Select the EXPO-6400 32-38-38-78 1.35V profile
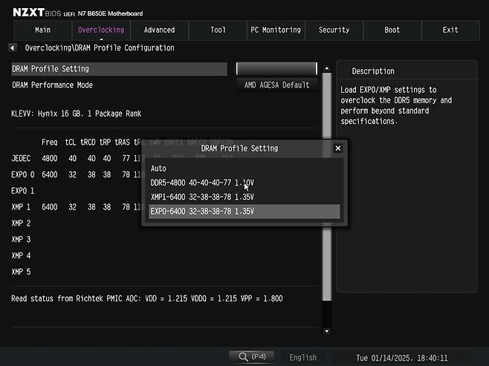This screenshot has width=489, height=366. [x=202, y=212]
